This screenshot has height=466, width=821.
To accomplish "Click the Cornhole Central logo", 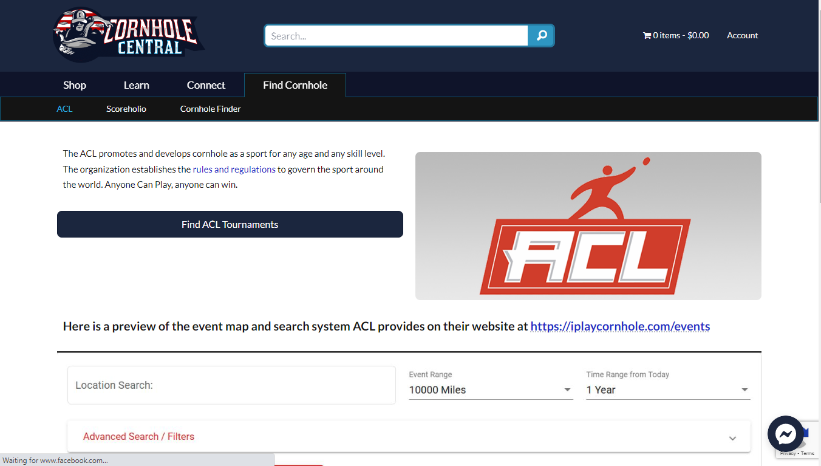I will point(128,35).
